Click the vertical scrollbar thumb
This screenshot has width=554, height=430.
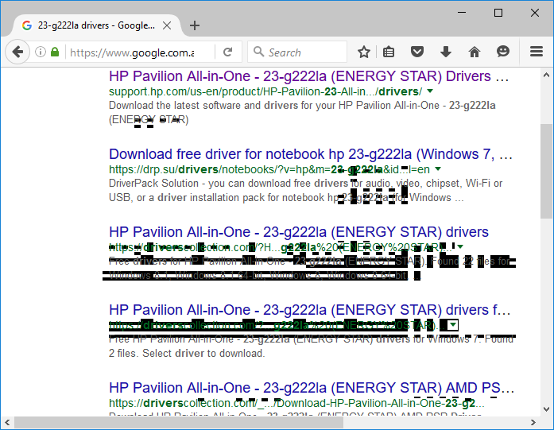546,172
